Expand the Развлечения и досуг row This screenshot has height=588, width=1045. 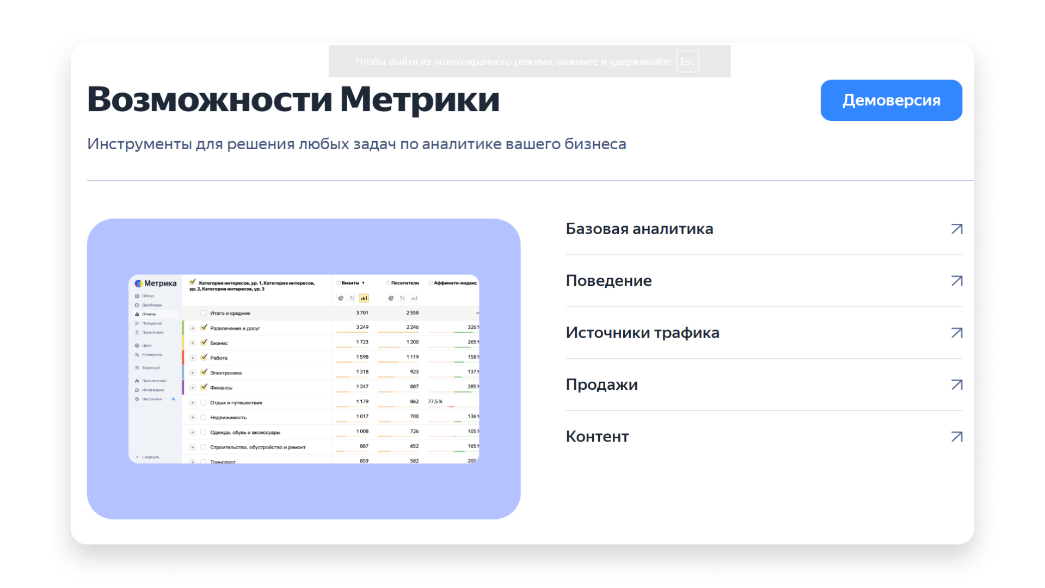[x=193, y=328]
